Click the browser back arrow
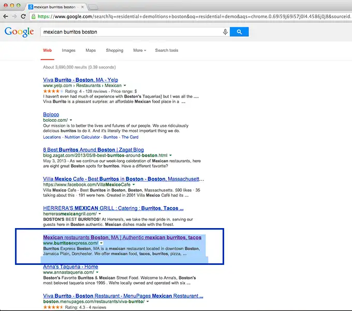 pyautogui.click(x=6, y=16)
